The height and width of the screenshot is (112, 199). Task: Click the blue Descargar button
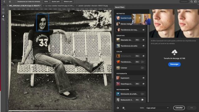click(x=174, y=64)
